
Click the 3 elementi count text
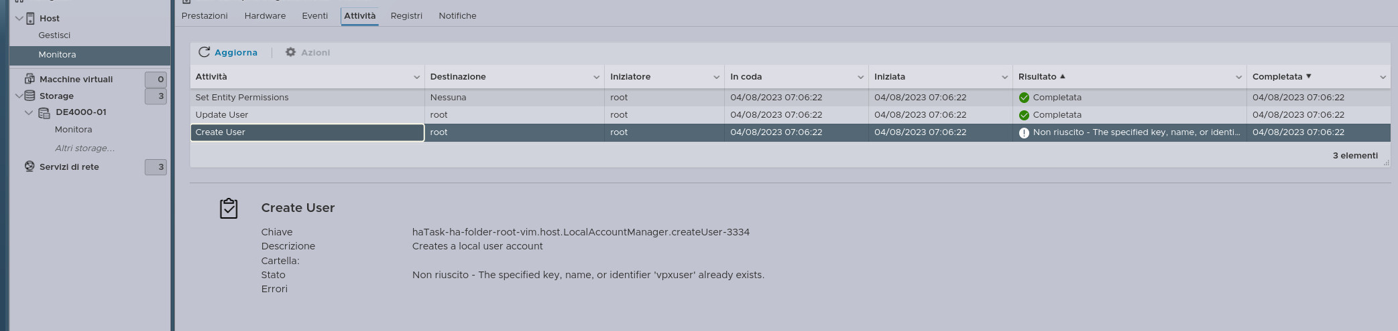coord(1355,155)
